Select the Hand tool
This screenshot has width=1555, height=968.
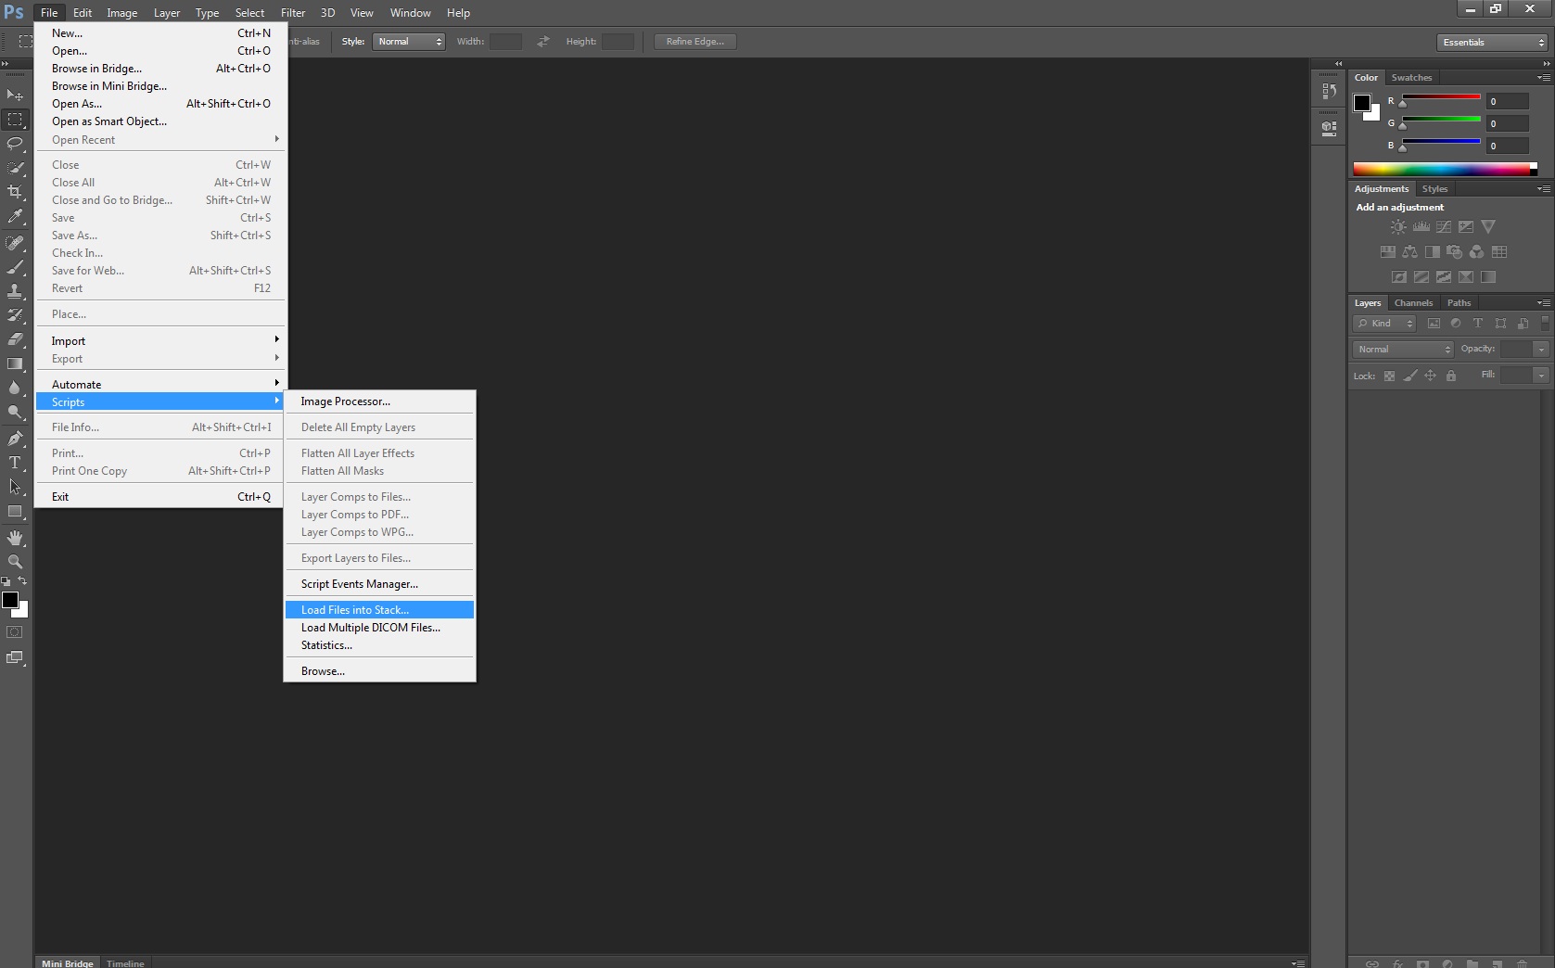(x=15, y=538)
